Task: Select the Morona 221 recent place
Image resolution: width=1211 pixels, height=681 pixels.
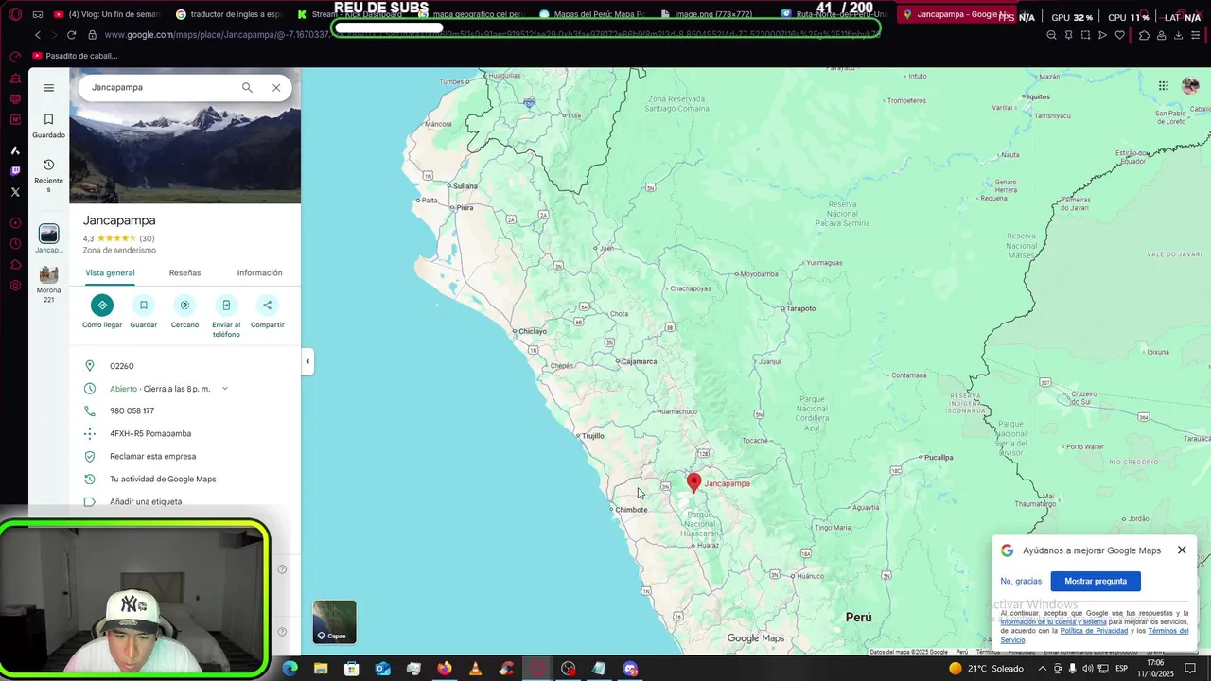Action: click(48, 284)
